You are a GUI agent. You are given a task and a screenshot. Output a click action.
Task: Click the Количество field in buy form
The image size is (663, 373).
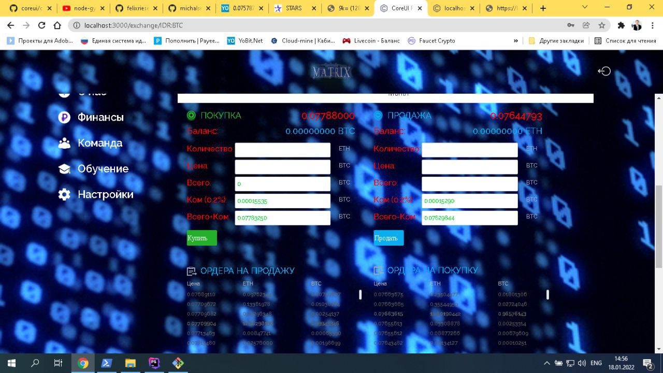282,150
